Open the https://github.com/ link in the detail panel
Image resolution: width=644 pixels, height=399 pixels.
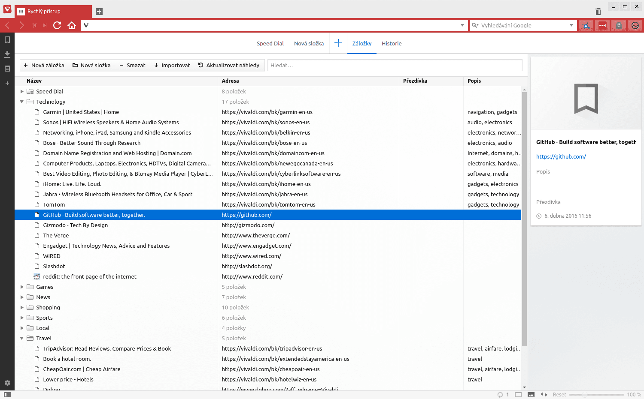561,156
